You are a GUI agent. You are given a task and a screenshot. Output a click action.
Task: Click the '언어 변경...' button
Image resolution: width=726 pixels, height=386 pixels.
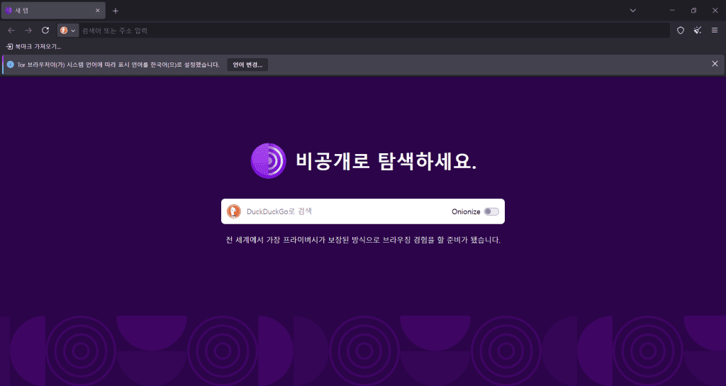coord(247,65)
